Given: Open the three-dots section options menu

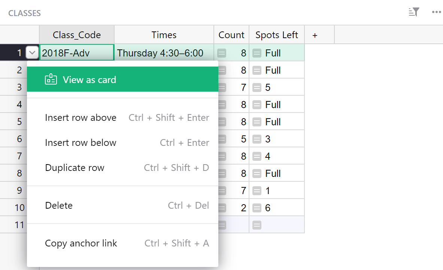Looking at the screenshot, I should coord(436,12).
